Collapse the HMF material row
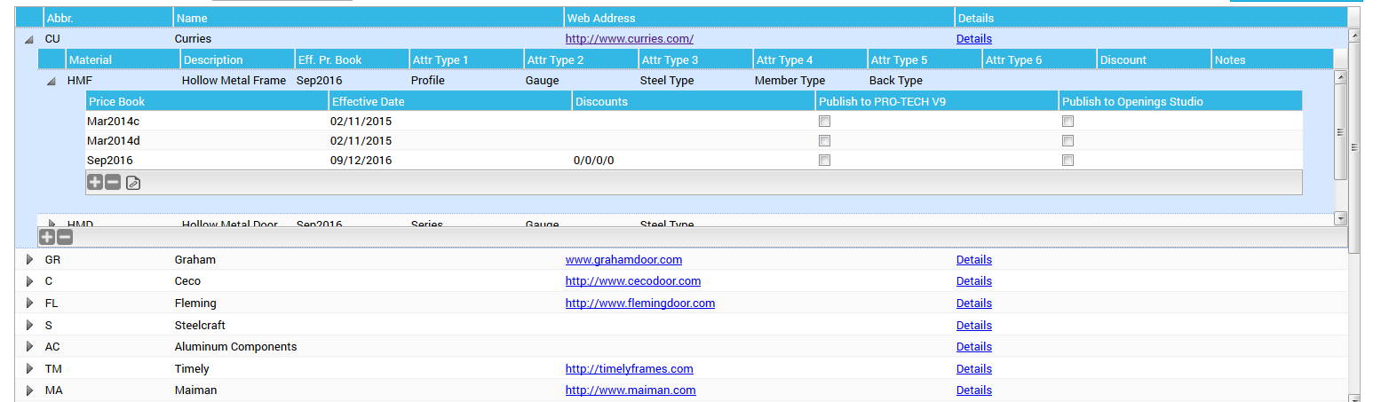The height and width of the screenshot is (402, 1381). pos(52,81)
